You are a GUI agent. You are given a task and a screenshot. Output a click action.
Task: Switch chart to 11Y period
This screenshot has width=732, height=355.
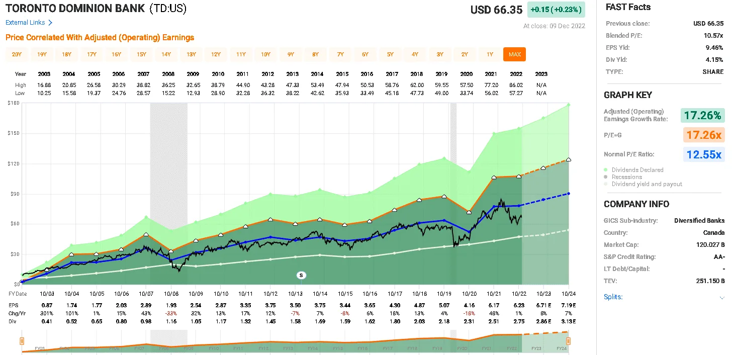click(x=241, y=54)
